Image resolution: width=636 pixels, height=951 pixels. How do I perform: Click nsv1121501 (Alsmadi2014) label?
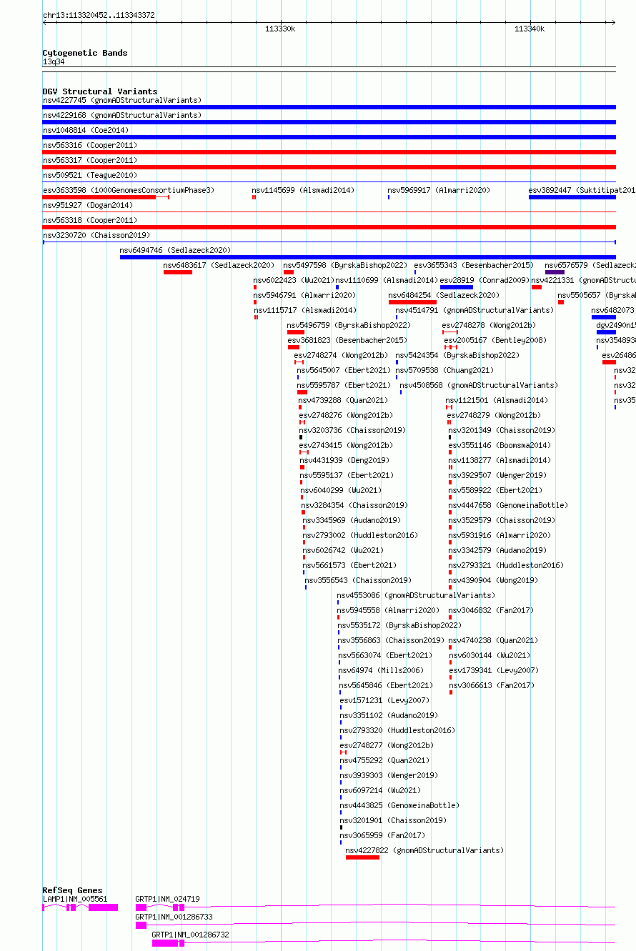[x=497, y=400]
